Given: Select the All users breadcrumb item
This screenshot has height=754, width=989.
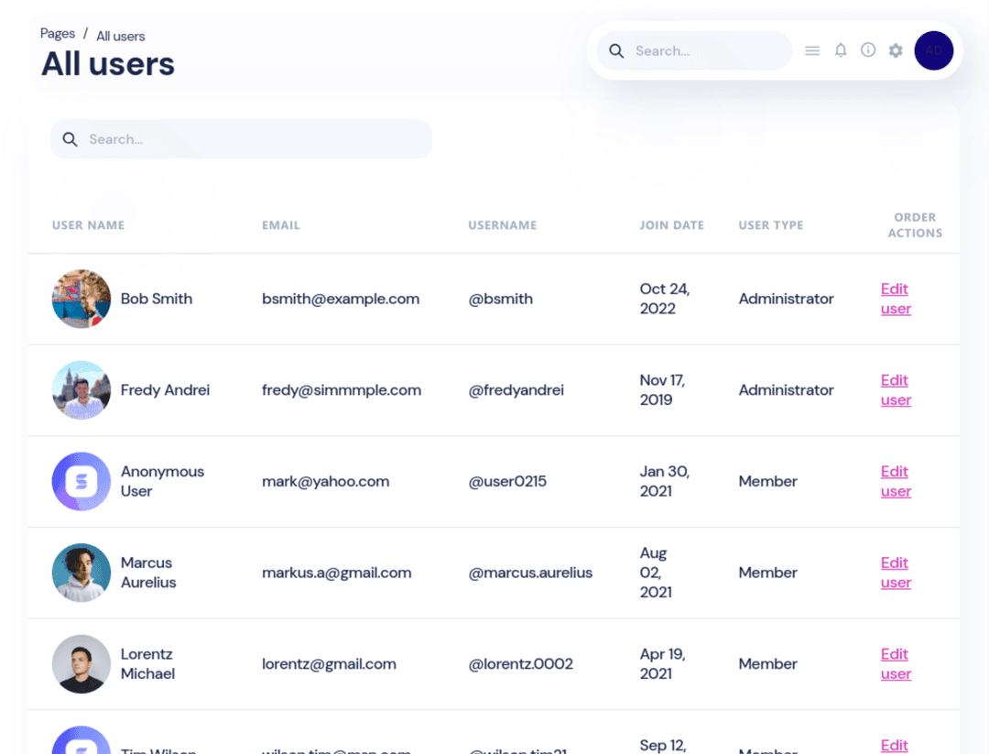Looking at the screenshot, I should pyautogui.click(x=120, y=36).
